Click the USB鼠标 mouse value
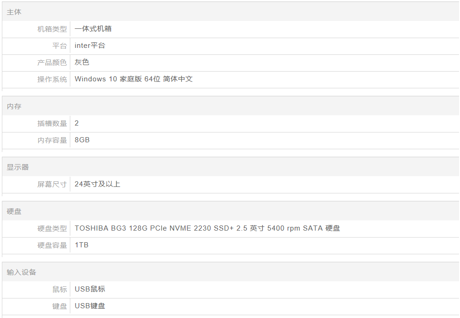This screenshot has height=318, width=460. (x=90, y=289)
